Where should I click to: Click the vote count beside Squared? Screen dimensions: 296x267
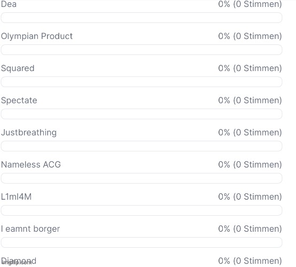tap(258, 68)
